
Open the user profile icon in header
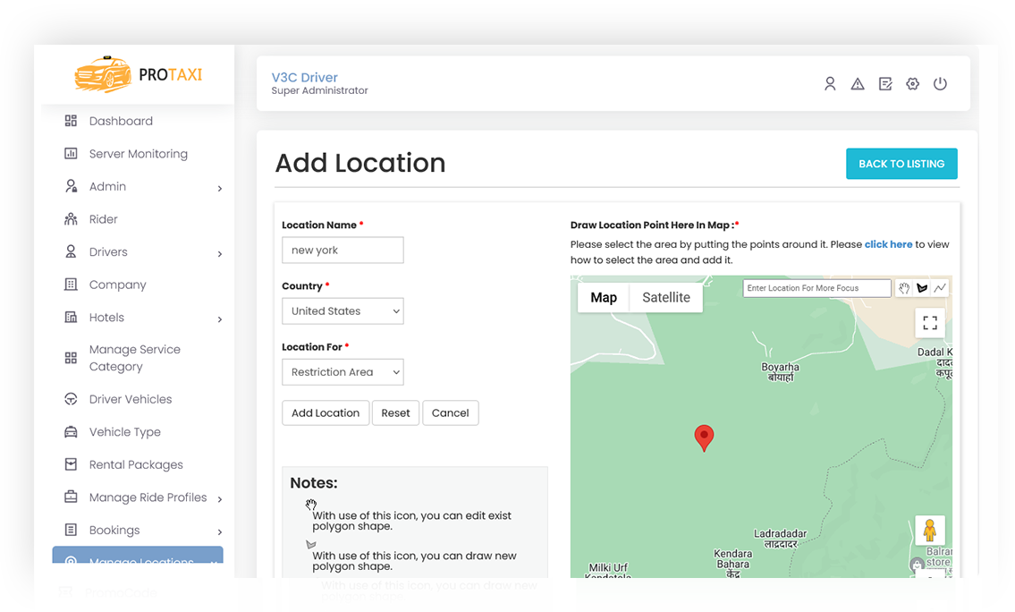[830, 83]
